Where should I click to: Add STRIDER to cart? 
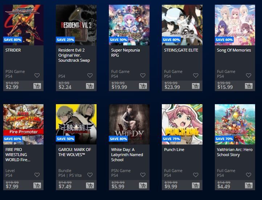pyautogui.click(x=37, y=86)
